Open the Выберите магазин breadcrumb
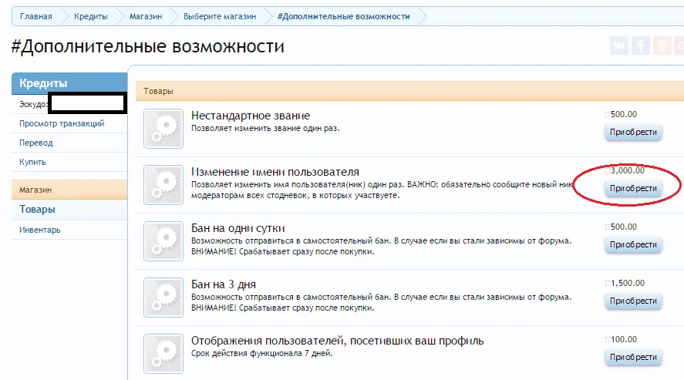Viewport: 684px width, 380px height. [220, 16]
